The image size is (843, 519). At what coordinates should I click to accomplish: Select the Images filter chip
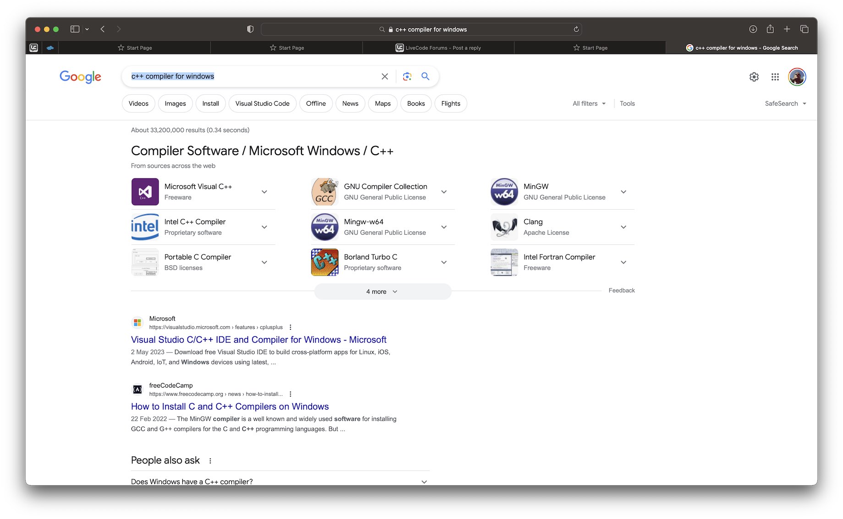175,103
